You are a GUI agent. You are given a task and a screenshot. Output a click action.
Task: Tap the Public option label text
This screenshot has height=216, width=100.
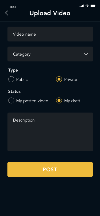pos(22,80)
